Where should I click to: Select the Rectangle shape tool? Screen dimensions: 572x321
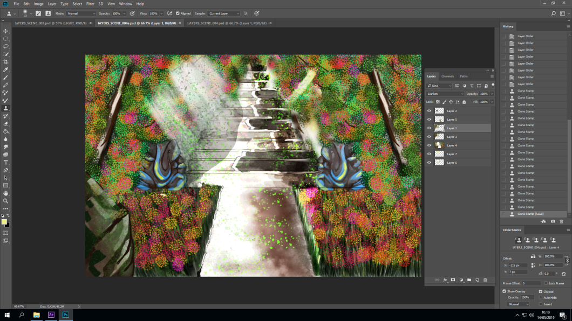[6, 186]
